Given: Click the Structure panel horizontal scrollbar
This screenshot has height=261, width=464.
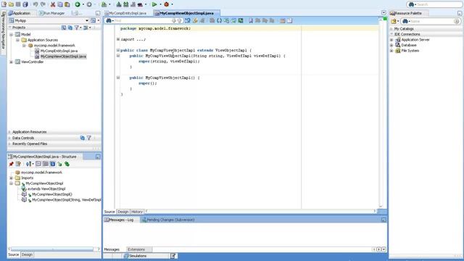Looking at the screenshot, I should pos(52,249).
